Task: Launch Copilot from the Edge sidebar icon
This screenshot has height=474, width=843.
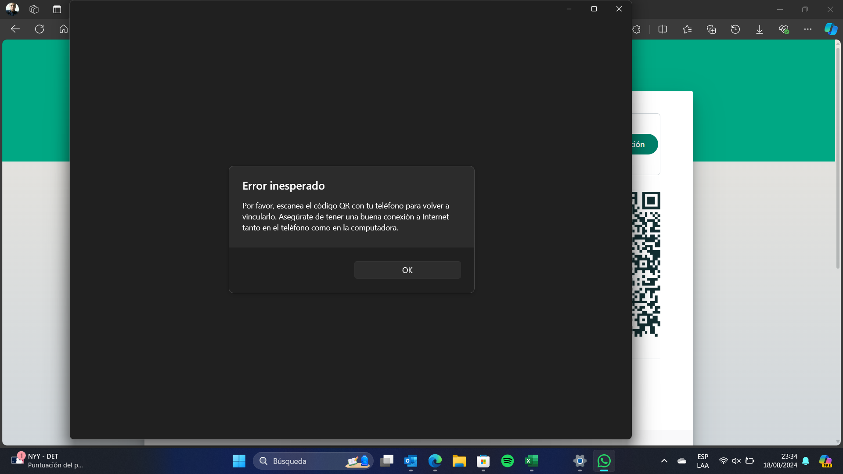Action: (831, 29)
